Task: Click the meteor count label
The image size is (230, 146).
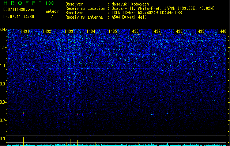Action: (x=52, y=11)
